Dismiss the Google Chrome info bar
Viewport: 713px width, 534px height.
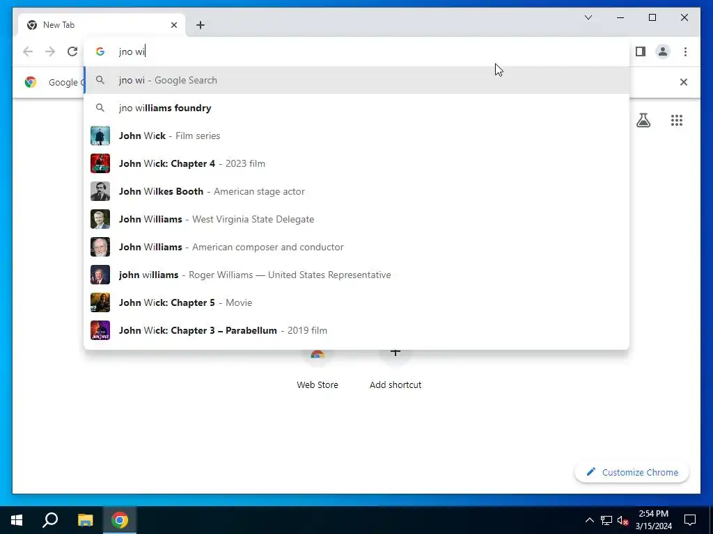684,82
